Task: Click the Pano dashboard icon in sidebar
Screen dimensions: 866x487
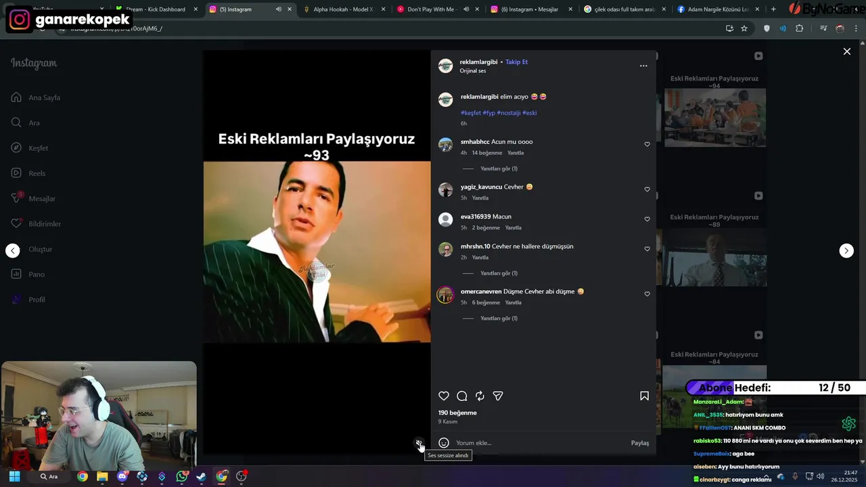Action: (16, 274)
